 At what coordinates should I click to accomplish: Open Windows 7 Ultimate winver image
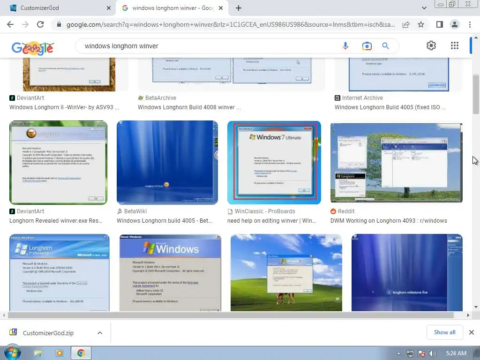pyautogui.click(x=274, y=163)
